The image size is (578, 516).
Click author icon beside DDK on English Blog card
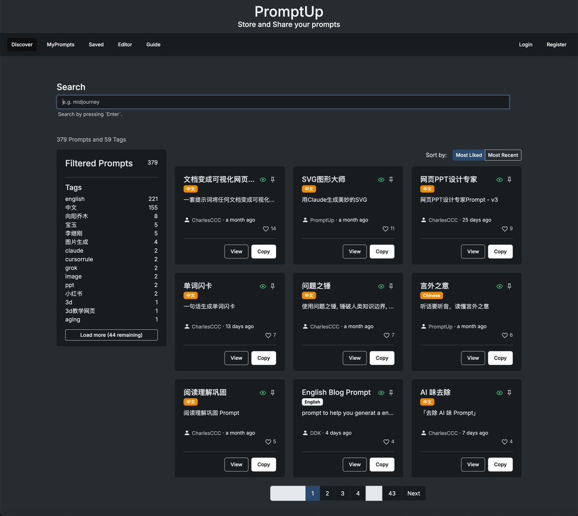[x=305, y=433]
